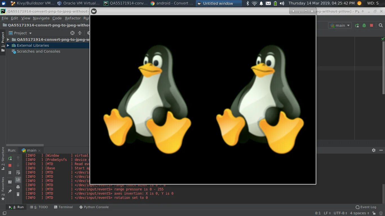Screen dimensions: 385x216
Task: Open the main run configuration dropdown
Action: pyautogui.click(x=340, y=25)
